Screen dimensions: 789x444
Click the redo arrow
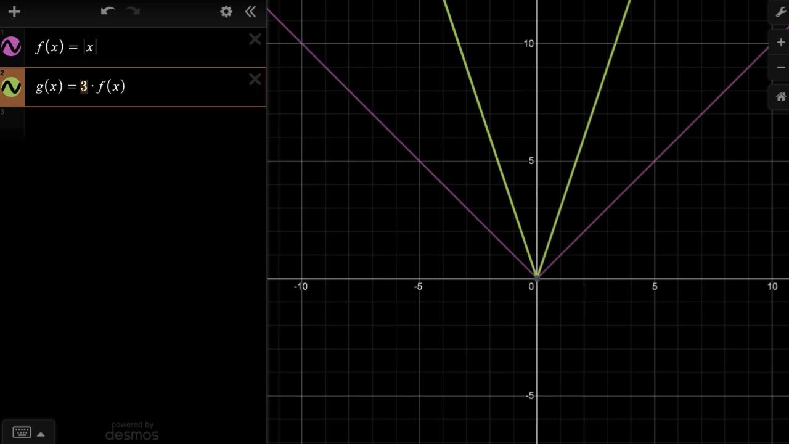(133, 11)
